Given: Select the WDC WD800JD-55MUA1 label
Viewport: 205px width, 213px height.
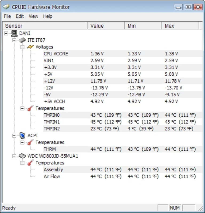Looking at the screenshot, I should 53,156.
